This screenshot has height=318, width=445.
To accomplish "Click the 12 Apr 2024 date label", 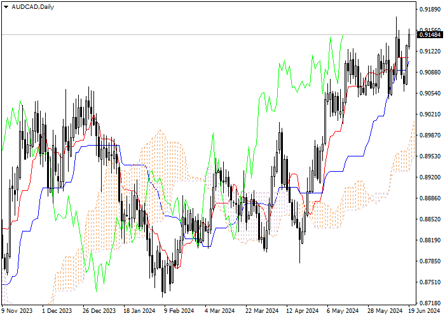I will [303, 311].
